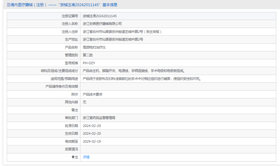Click the 审批部门 label
The height and width of the screenshot is (166, 280).
pyautogui.click(x=71, y=118)
